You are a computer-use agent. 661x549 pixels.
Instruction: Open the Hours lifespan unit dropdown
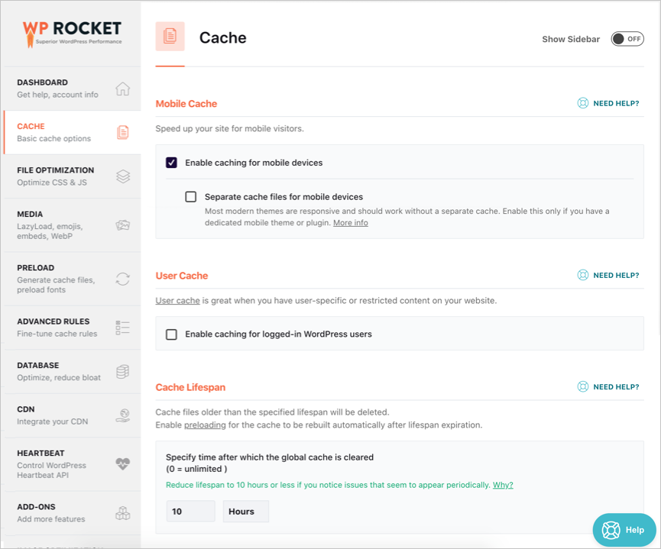(245, 512)
